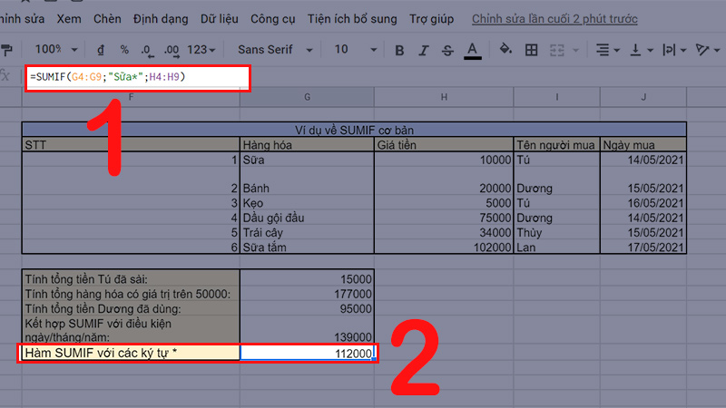This screenshot has width=726, height=408.
Task: Select the 'Bánh' cell
Action: [307, 181]
